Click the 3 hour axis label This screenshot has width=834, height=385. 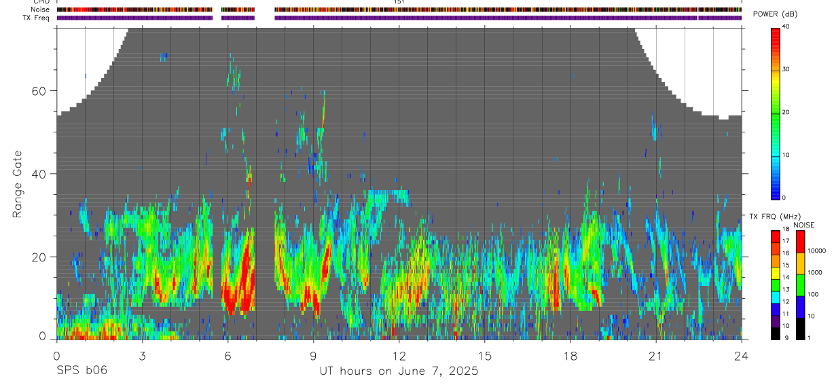[142, 356]
